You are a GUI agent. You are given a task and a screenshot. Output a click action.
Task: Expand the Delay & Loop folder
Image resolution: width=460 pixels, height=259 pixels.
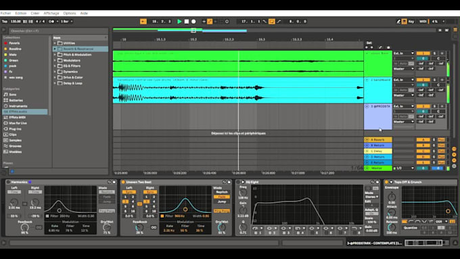pyautogui.click(x=55, y=83)
